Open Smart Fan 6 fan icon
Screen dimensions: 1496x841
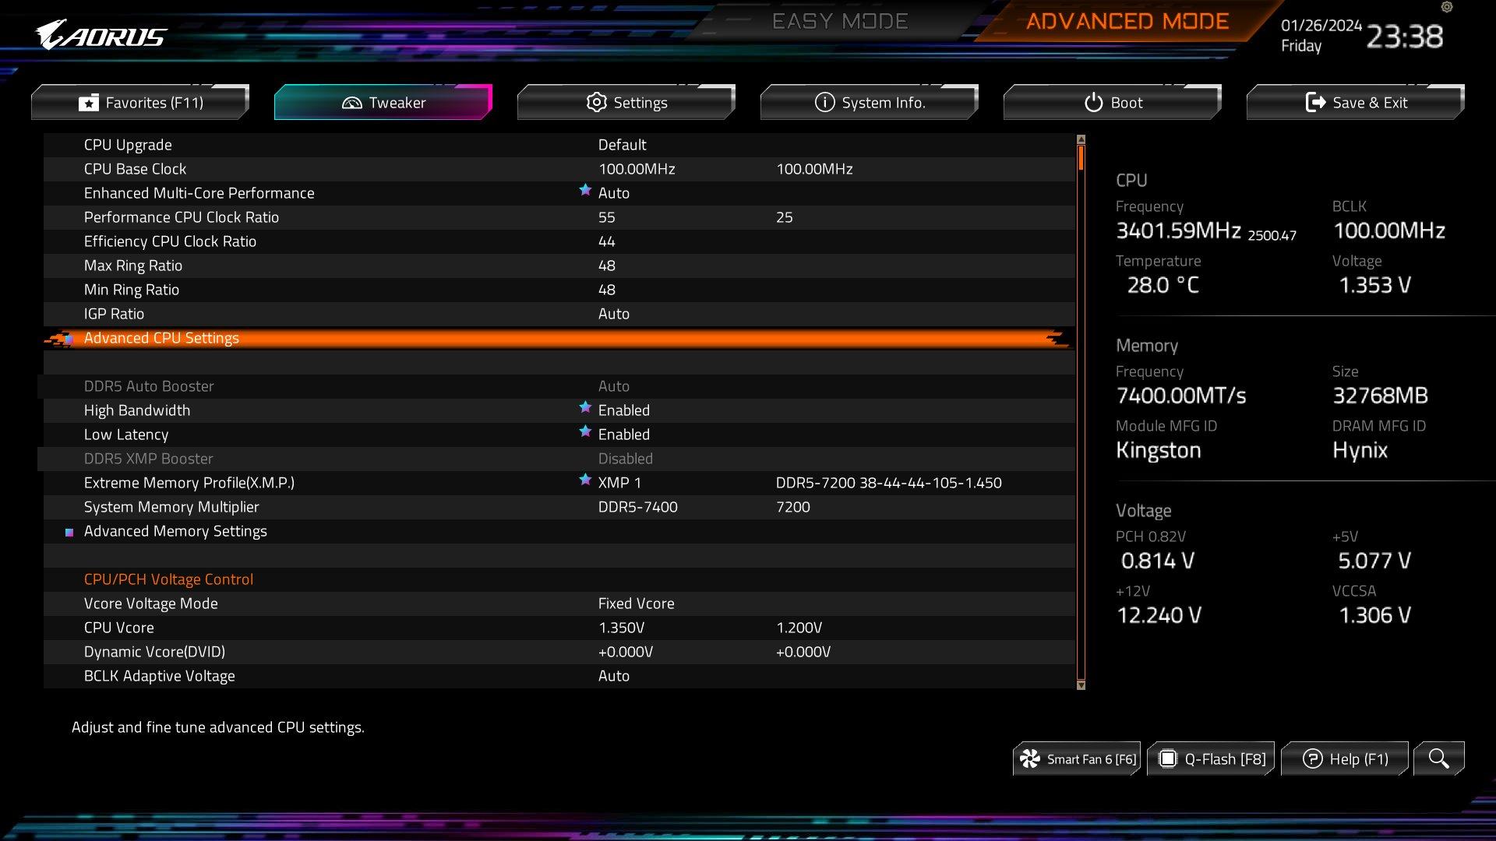pos(1030,758)
